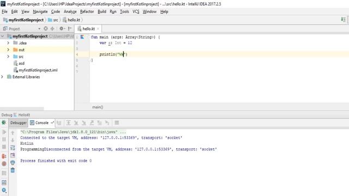Viewport: 349px width, 196px height.
Task: Click main() breadcrumb below the editor
Action: coord(98,107)
